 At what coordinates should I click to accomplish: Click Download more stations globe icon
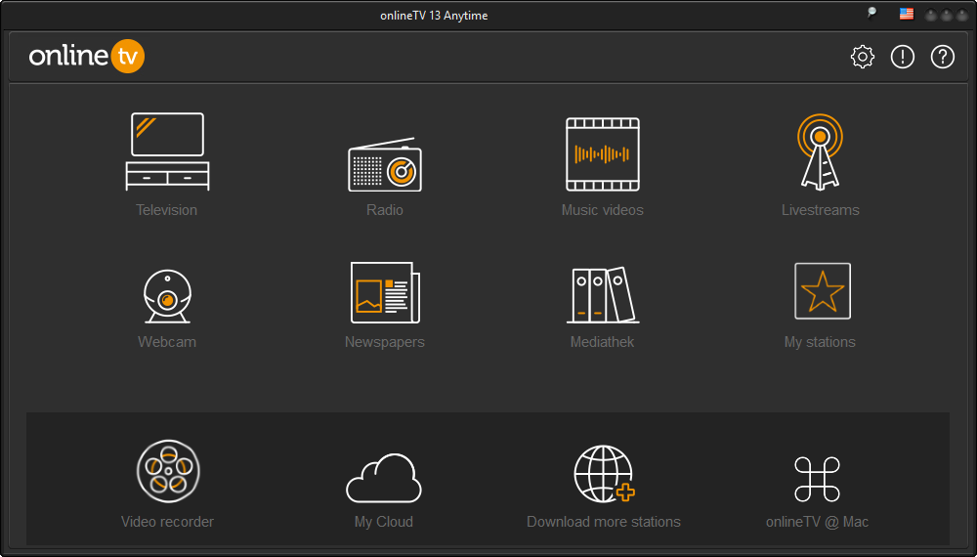tap(604, 474)
